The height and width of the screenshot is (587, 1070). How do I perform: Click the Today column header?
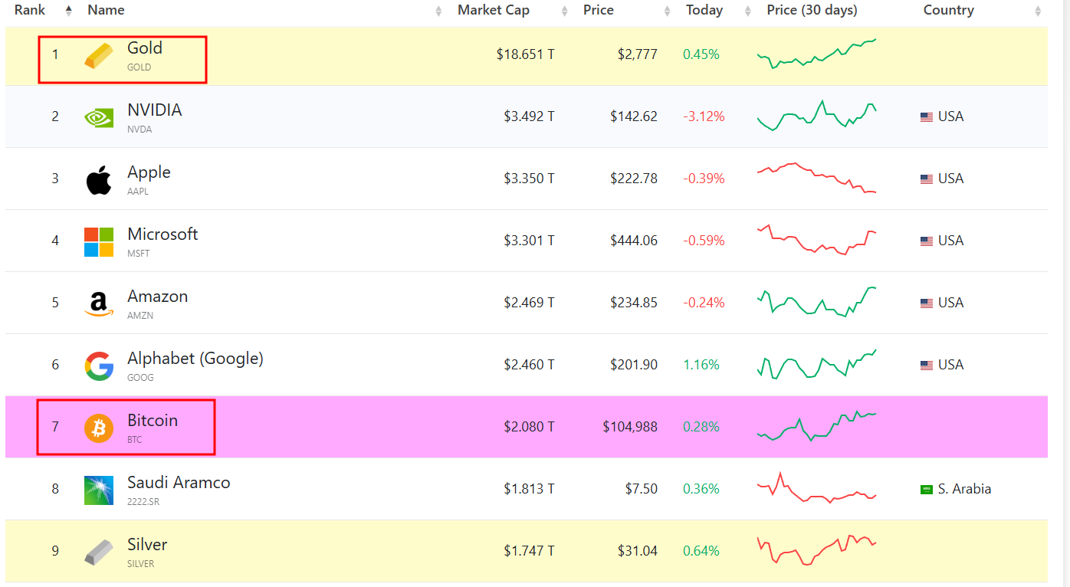704,10
